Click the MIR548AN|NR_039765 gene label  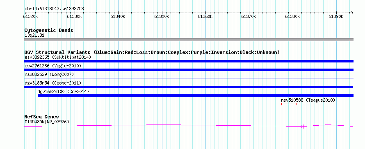coord(47,122)
